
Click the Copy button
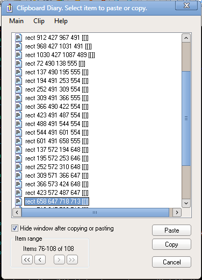[171, 244]
